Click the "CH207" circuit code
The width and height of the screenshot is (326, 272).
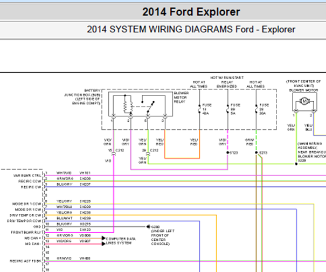point(85,184)
